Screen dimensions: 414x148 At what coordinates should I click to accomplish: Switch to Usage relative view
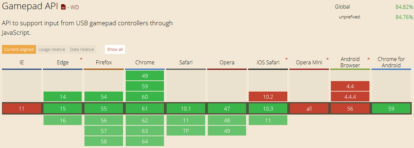point(52,50)
